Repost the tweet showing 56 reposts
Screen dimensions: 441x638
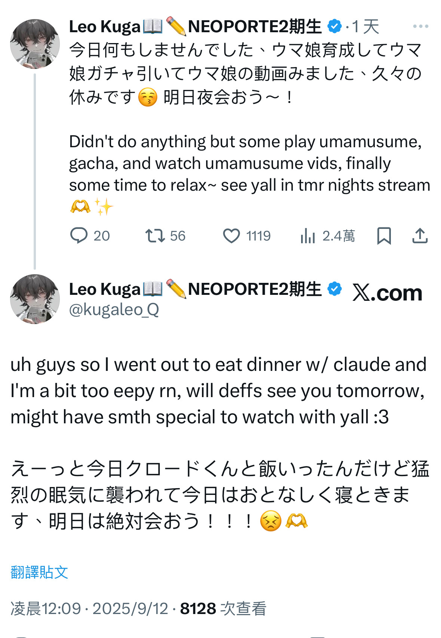pyautogui.click(x=155, y=236)
